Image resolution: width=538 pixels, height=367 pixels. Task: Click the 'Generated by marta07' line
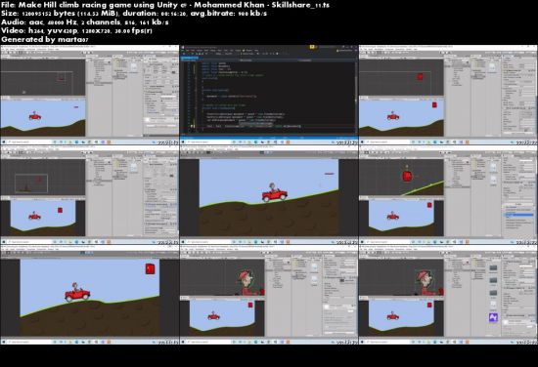tap(45, 39)
